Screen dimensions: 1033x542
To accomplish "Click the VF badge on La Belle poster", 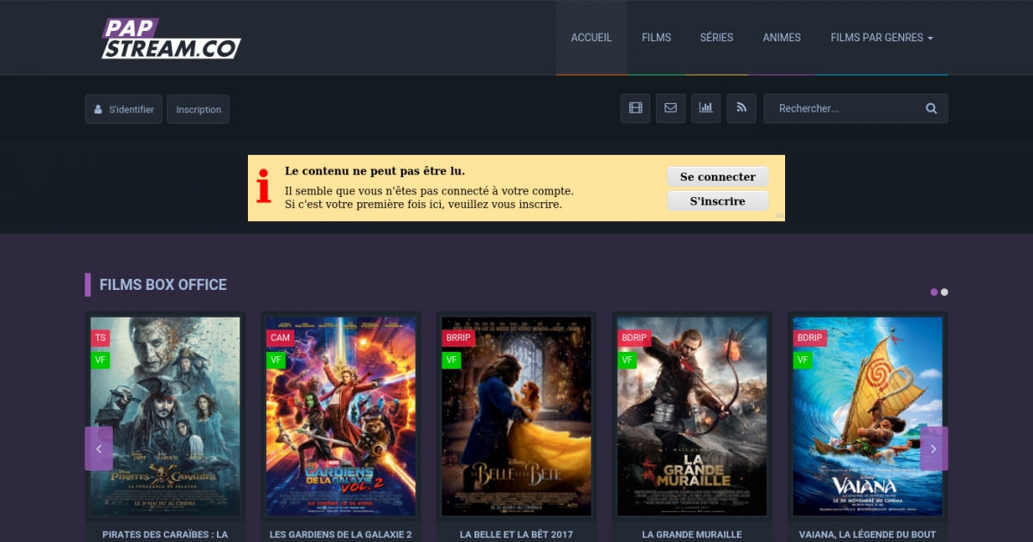I will click(452, 360).
